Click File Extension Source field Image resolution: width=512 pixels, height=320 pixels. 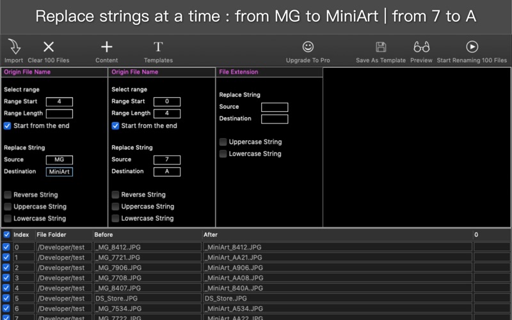coord(275,107)
